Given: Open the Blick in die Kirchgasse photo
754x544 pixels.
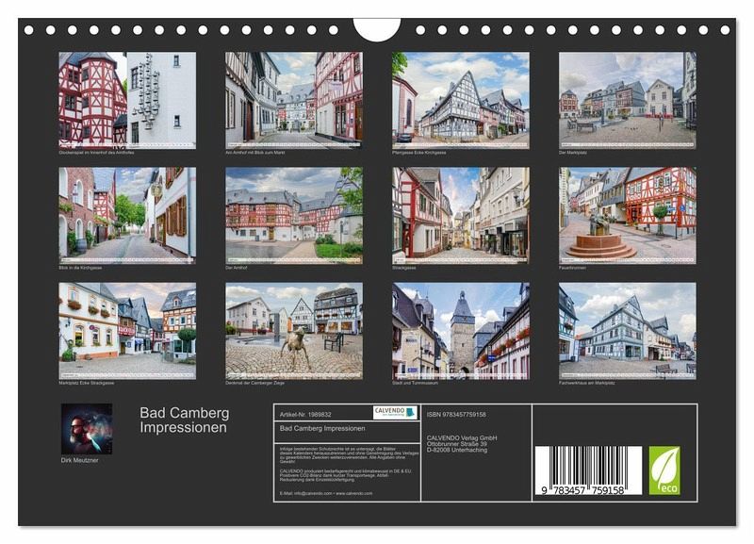Looking at the screenshot, I should click(127, 214).
